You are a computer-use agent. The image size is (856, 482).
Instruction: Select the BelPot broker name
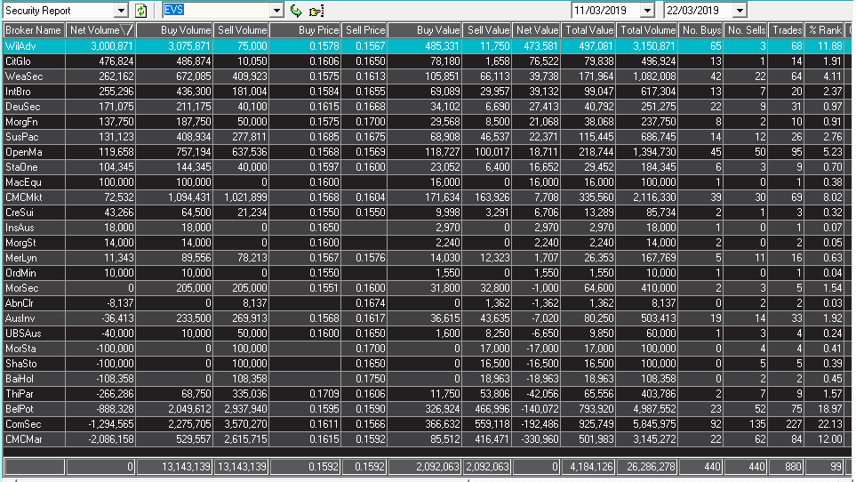pos(19,409)
